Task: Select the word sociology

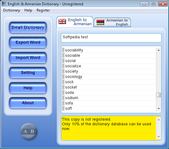Action: (109, 77)
